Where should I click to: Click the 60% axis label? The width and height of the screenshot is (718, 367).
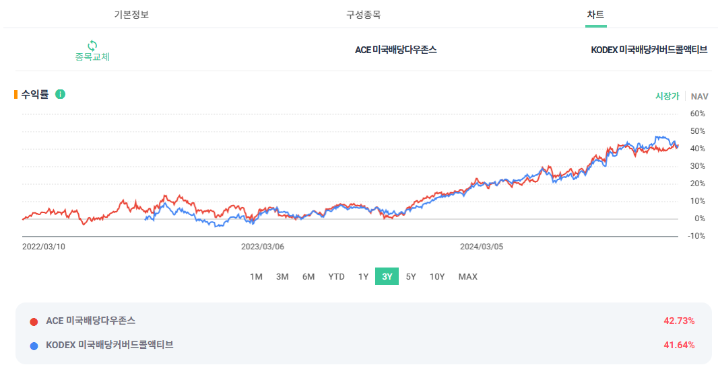pos(697,114)
